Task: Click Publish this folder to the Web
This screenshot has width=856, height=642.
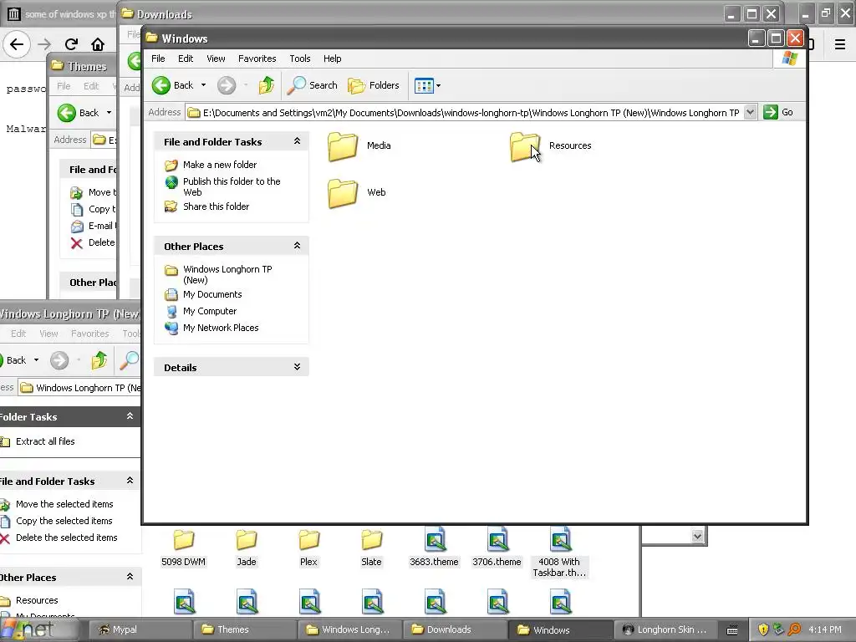Action: point(232,186)
